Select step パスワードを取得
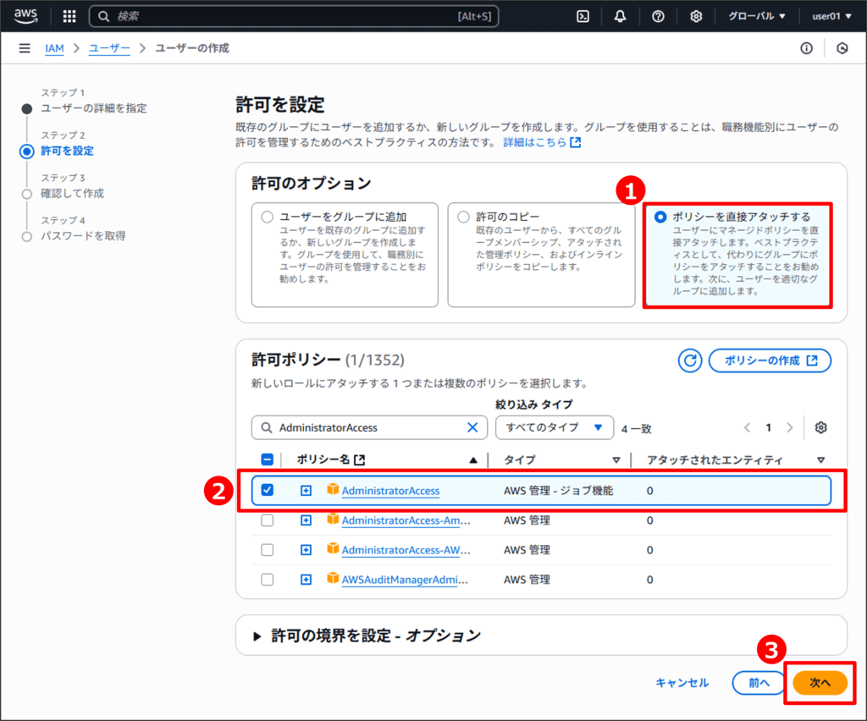 click(x=83, y=236)
